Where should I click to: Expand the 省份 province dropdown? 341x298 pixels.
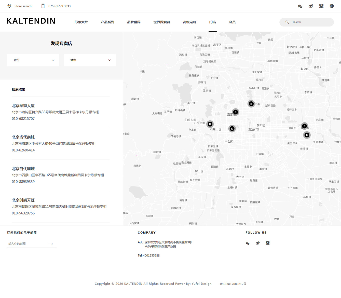click(33, 60)
